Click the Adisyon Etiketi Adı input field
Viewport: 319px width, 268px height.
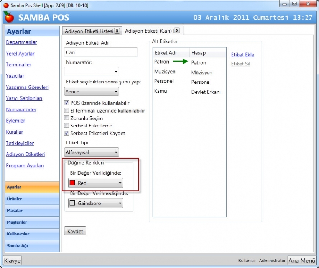coord(101,52)
